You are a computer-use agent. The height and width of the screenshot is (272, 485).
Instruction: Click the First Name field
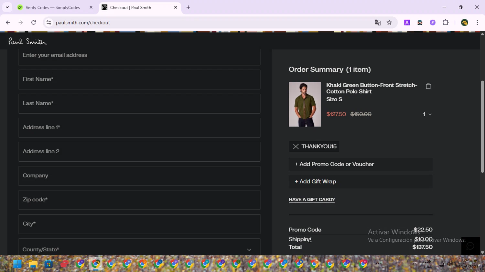pos(139,79)
